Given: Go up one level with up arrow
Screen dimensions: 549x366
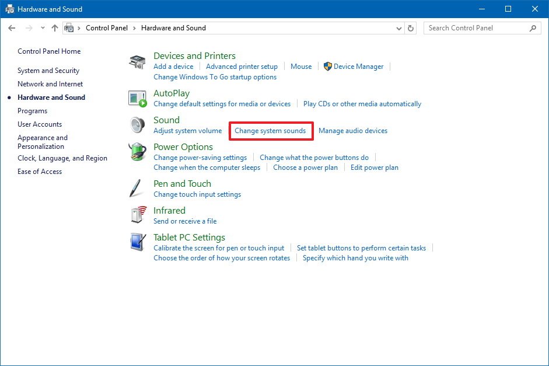Looking at the screenshot, I should 55,28.
